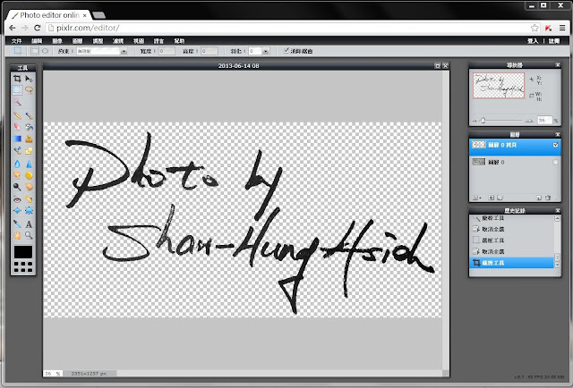Click the width input field in options bar

click(167, 51)
